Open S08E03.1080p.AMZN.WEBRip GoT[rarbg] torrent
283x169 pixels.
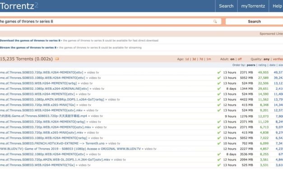(x=52, y=99)
